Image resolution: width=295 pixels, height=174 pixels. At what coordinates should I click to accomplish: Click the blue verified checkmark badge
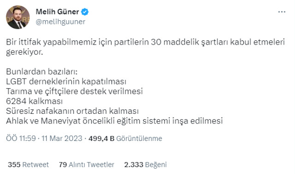coord(85,12)
